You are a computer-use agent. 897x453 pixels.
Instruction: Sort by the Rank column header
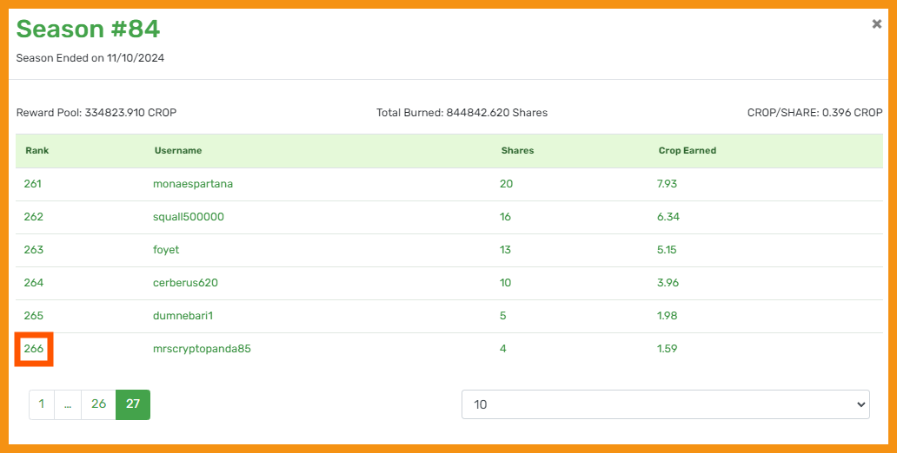pyautogui.click(x=37, y=151)
